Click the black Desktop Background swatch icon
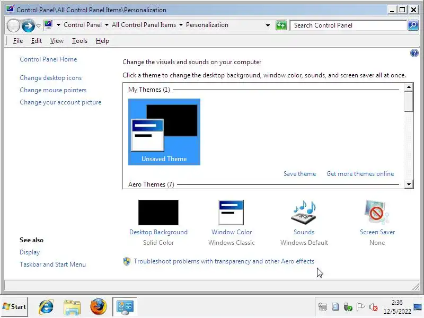This screenshot has height=318, width=424. tap(158, 213)
